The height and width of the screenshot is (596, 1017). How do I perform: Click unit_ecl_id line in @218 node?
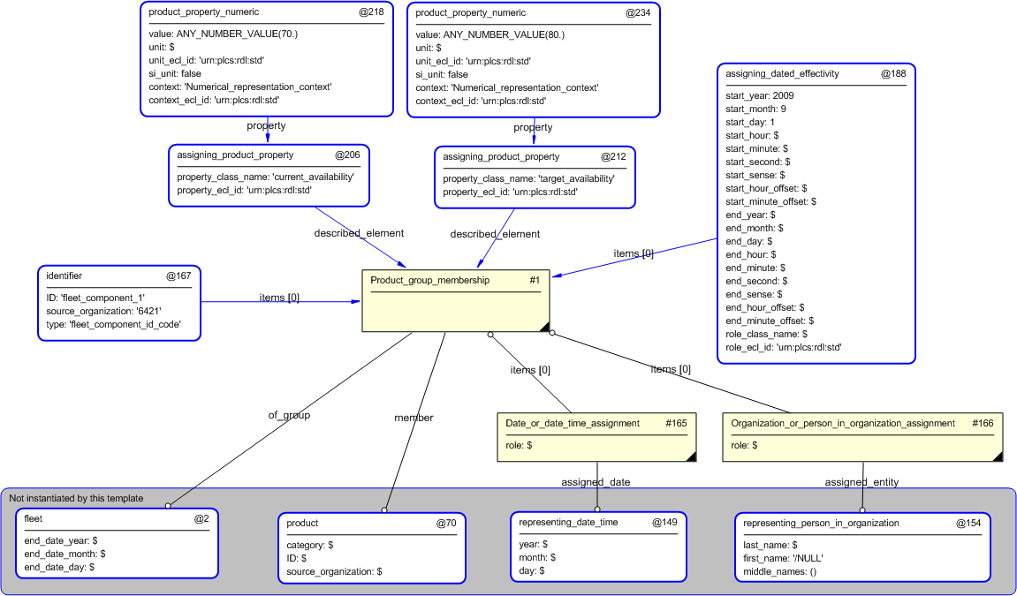coord(206,60)
